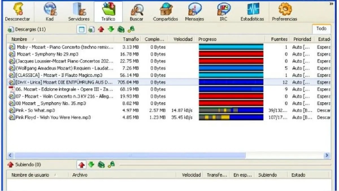Click the 14.87 kB/s speed value
The image size is (339, 191).
click(x=182, y=110)
